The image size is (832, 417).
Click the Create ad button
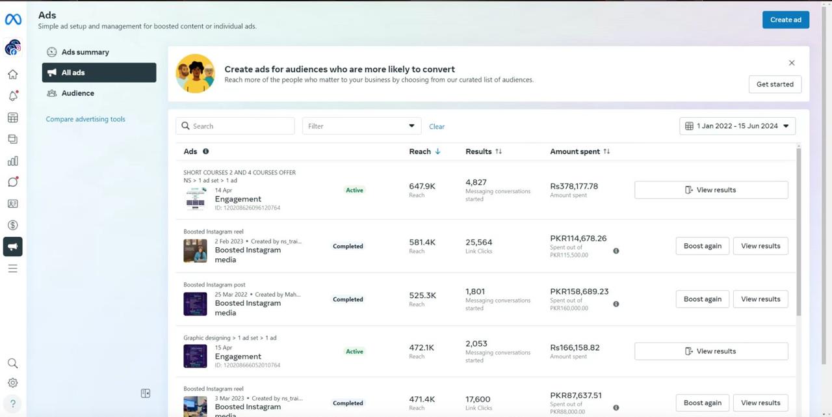click(x=785, y=20)
